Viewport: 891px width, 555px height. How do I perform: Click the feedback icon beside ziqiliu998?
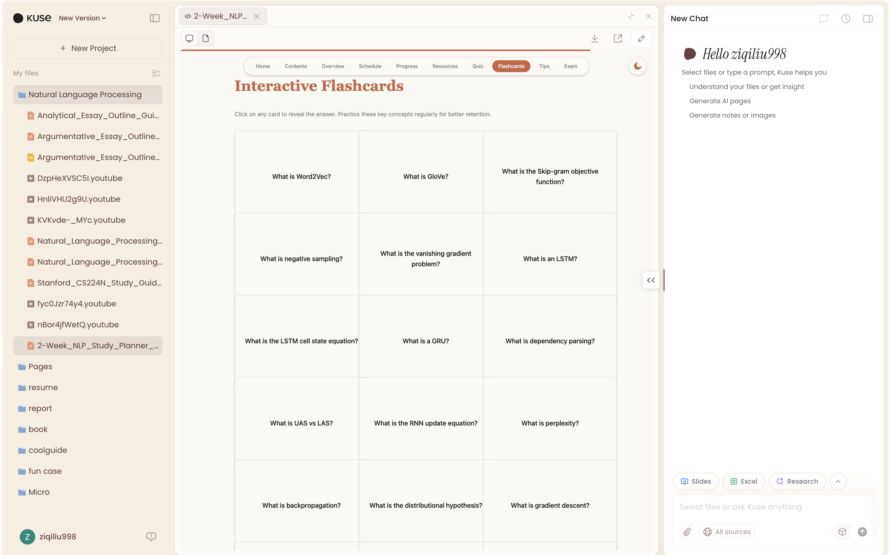(151, 537)
